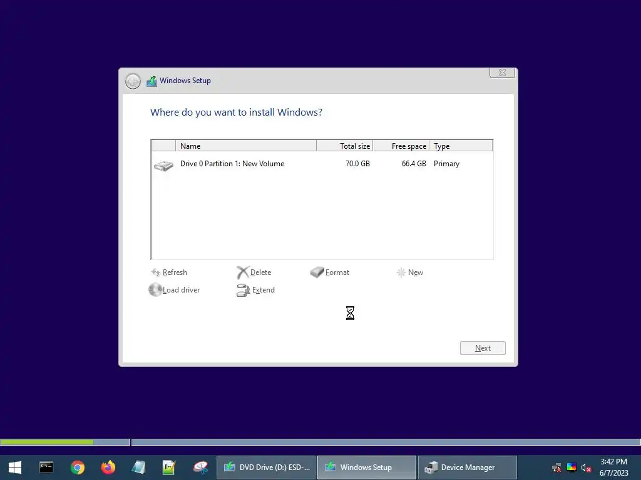Open the red and white mushroom-shaped taskbar icon
The height and width of the screenshot is (480, 641).
[x=200, y=467]
